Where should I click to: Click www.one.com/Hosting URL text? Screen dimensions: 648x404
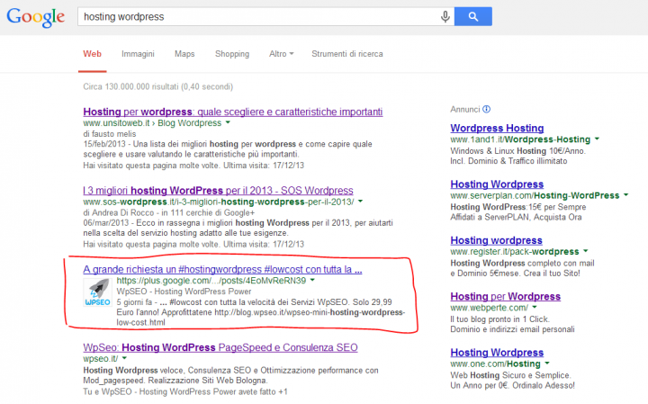(496, 364)
